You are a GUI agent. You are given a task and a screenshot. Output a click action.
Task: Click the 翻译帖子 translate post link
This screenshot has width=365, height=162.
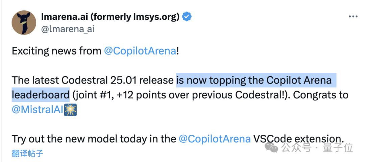27,154
